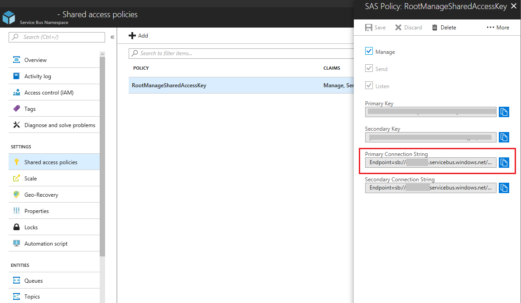Image resolution: width=521 pixels, height=303 pixels.
Task: Open Diagnose and solve problems
Action: coord(54,125)
